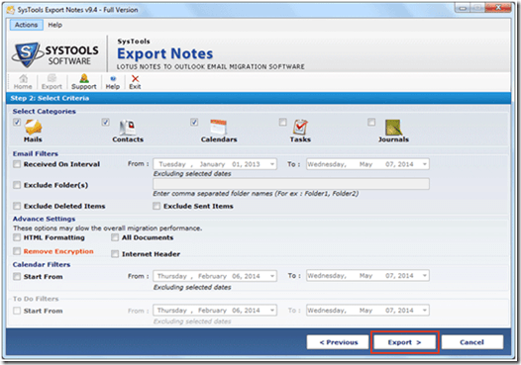Image resolution: width=521 pixels, height=365 pixels.
Task: Close the Export Notes window
Action: click(498, 8)
